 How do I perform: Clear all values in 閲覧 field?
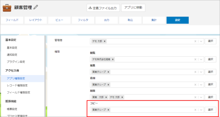pyautogui.click(x=195, y=59)
